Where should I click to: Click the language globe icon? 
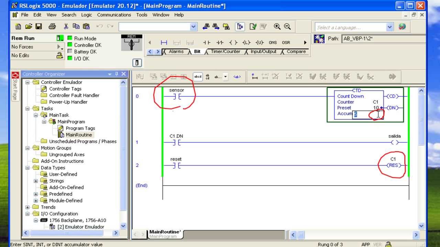pyautogui.click(x=402, y=27)
